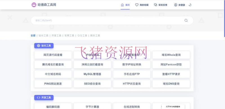Open 我的收藏 in the top navigation
The height and width of the screenshot is (109, 225).
click(x=142, y=5)
